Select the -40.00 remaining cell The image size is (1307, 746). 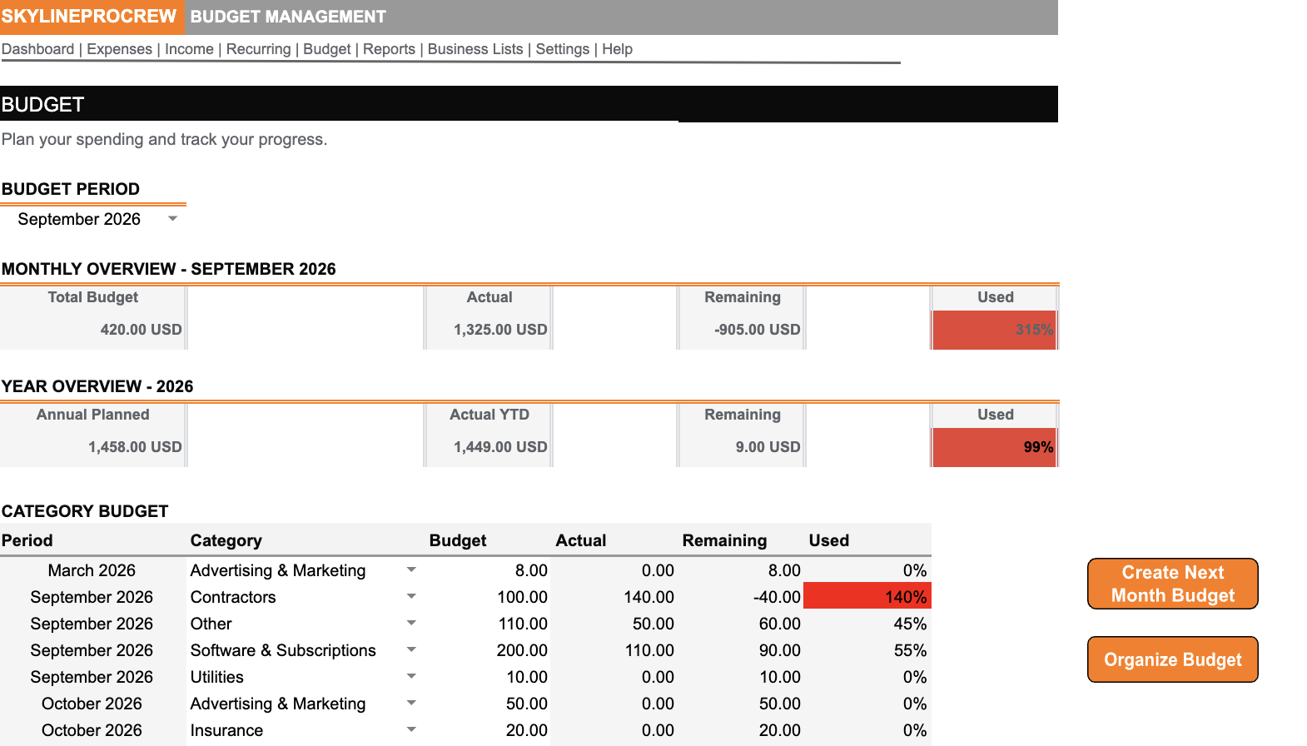click(x=741, y=597)
